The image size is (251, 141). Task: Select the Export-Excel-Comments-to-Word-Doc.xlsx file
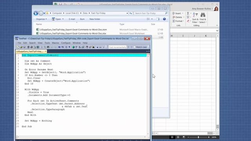[73, 33]
